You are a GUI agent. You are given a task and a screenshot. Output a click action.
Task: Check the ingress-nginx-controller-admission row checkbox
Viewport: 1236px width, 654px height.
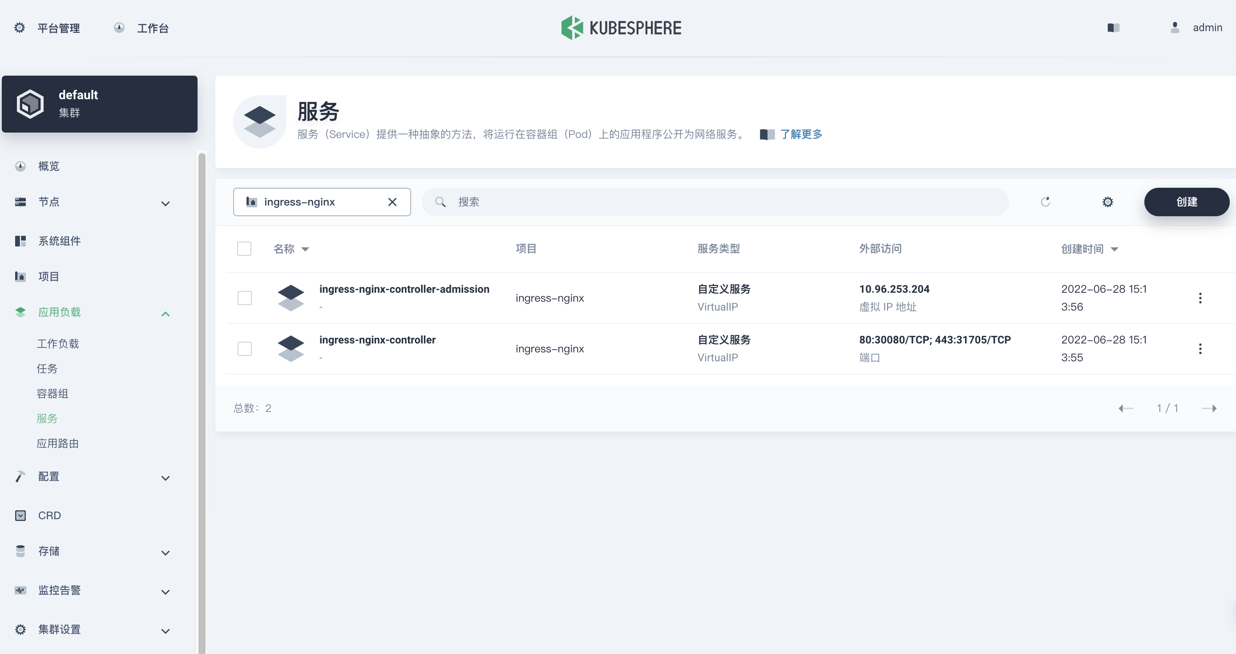point(245,298)
